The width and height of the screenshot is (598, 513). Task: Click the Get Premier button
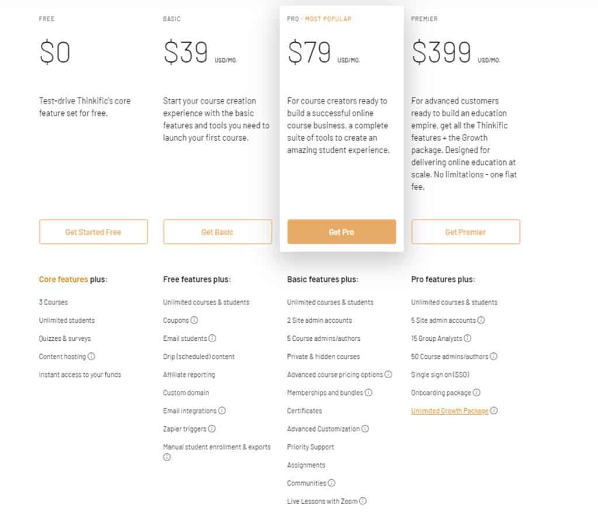[465, 232]
